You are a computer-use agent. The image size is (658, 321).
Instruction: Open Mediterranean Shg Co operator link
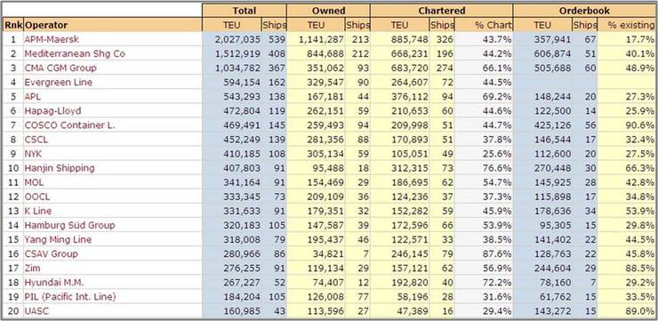75,53
